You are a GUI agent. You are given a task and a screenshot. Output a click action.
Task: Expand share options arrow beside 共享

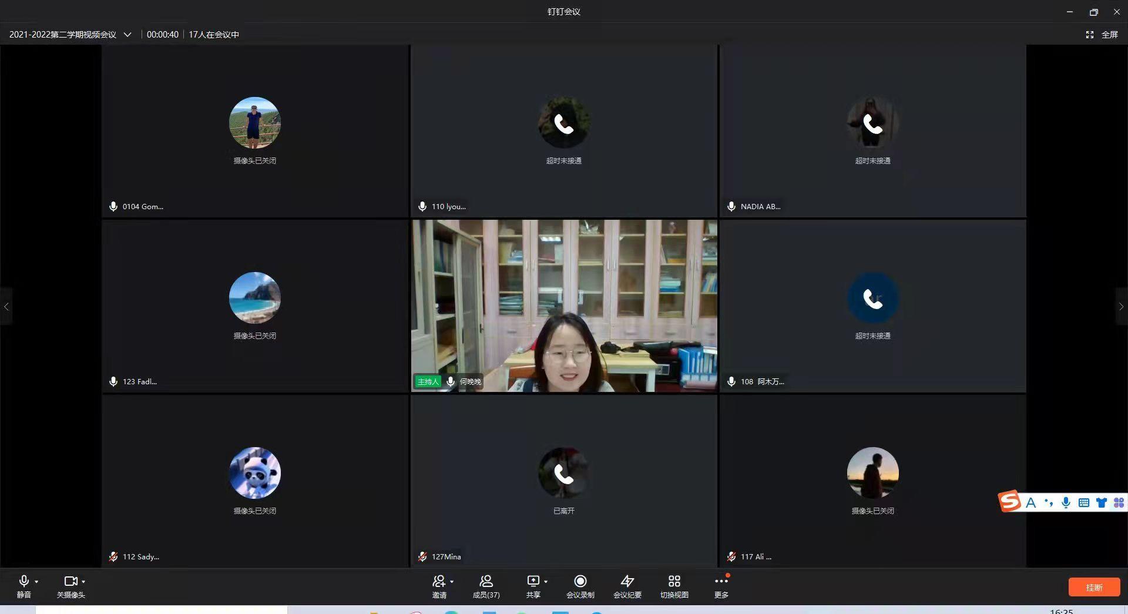(546, 582)
